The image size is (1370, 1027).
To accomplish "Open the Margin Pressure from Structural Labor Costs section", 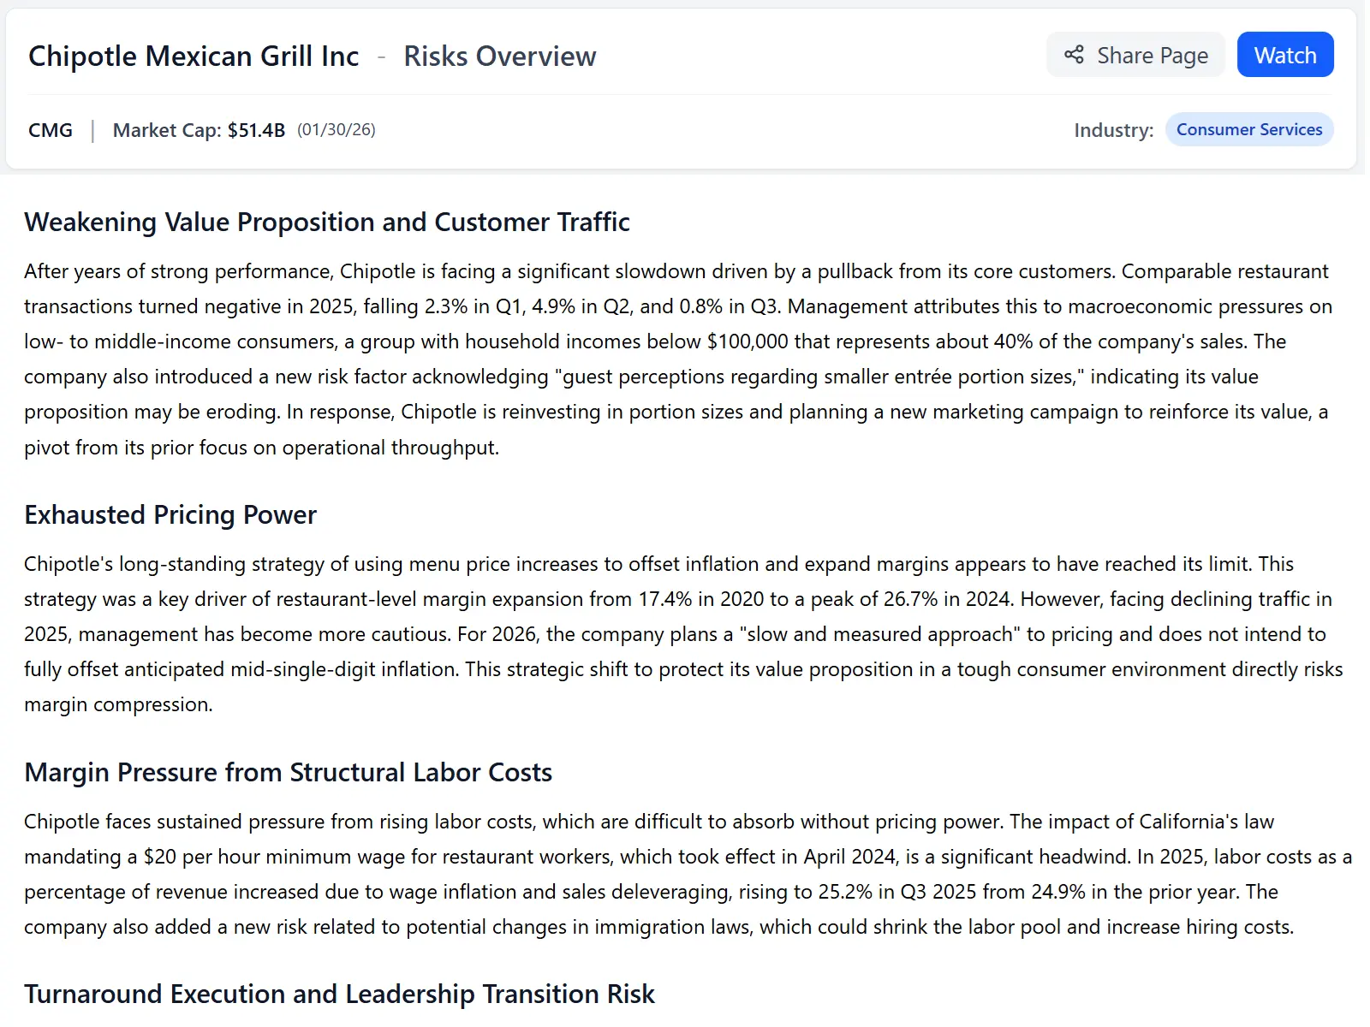I will (289, 771).
